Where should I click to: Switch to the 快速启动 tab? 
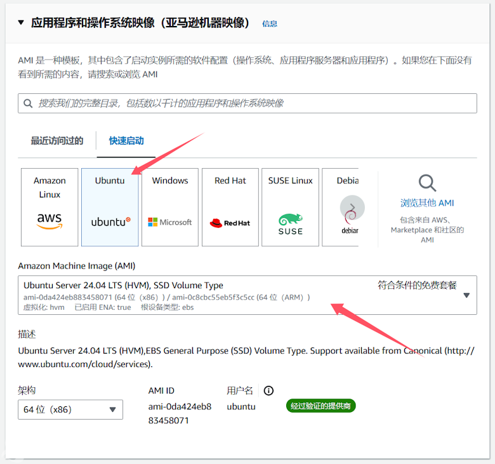pos(126,141)
